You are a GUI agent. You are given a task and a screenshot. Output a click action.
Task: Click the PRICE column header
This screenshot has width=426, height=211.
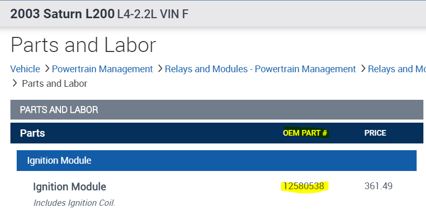(375, 133)
